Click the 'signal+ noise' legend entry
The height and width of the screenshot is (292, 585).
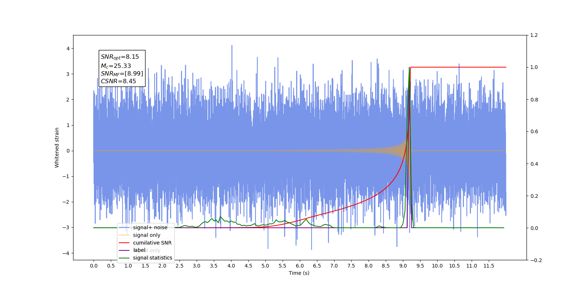(143, 227)
